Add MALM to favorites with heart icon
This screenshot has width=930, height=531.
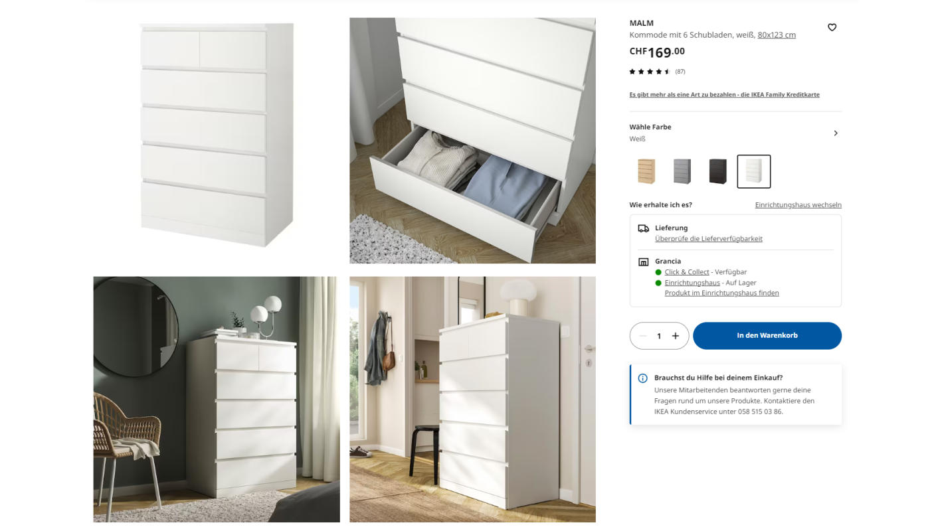pos(832,27)
